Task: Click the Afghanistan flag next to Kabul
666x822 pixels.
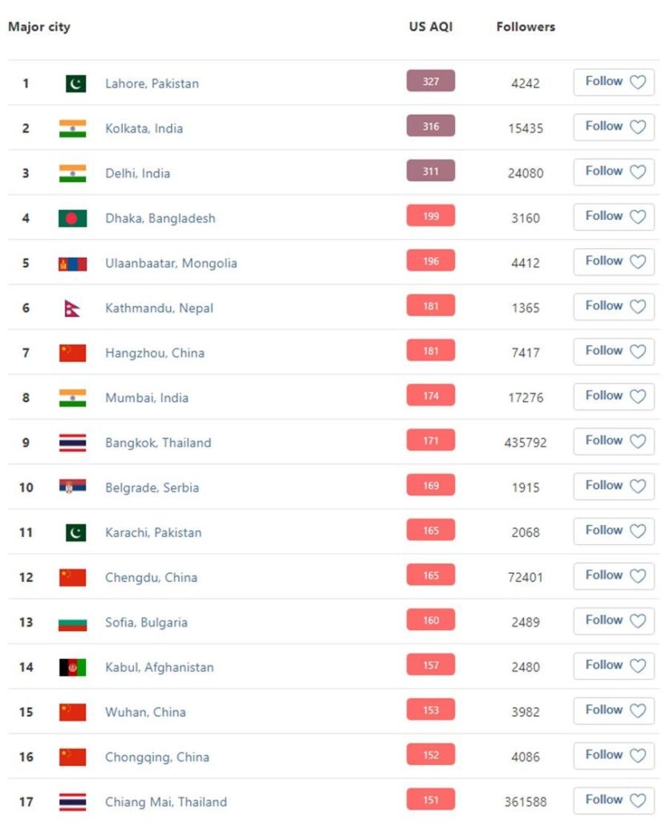Action: (x=72, y=667)
